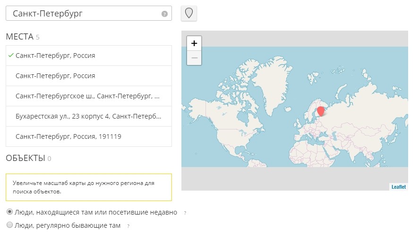419x232 pixels.
Task: Click the map pin location button
Action: (x=189, y=13)
